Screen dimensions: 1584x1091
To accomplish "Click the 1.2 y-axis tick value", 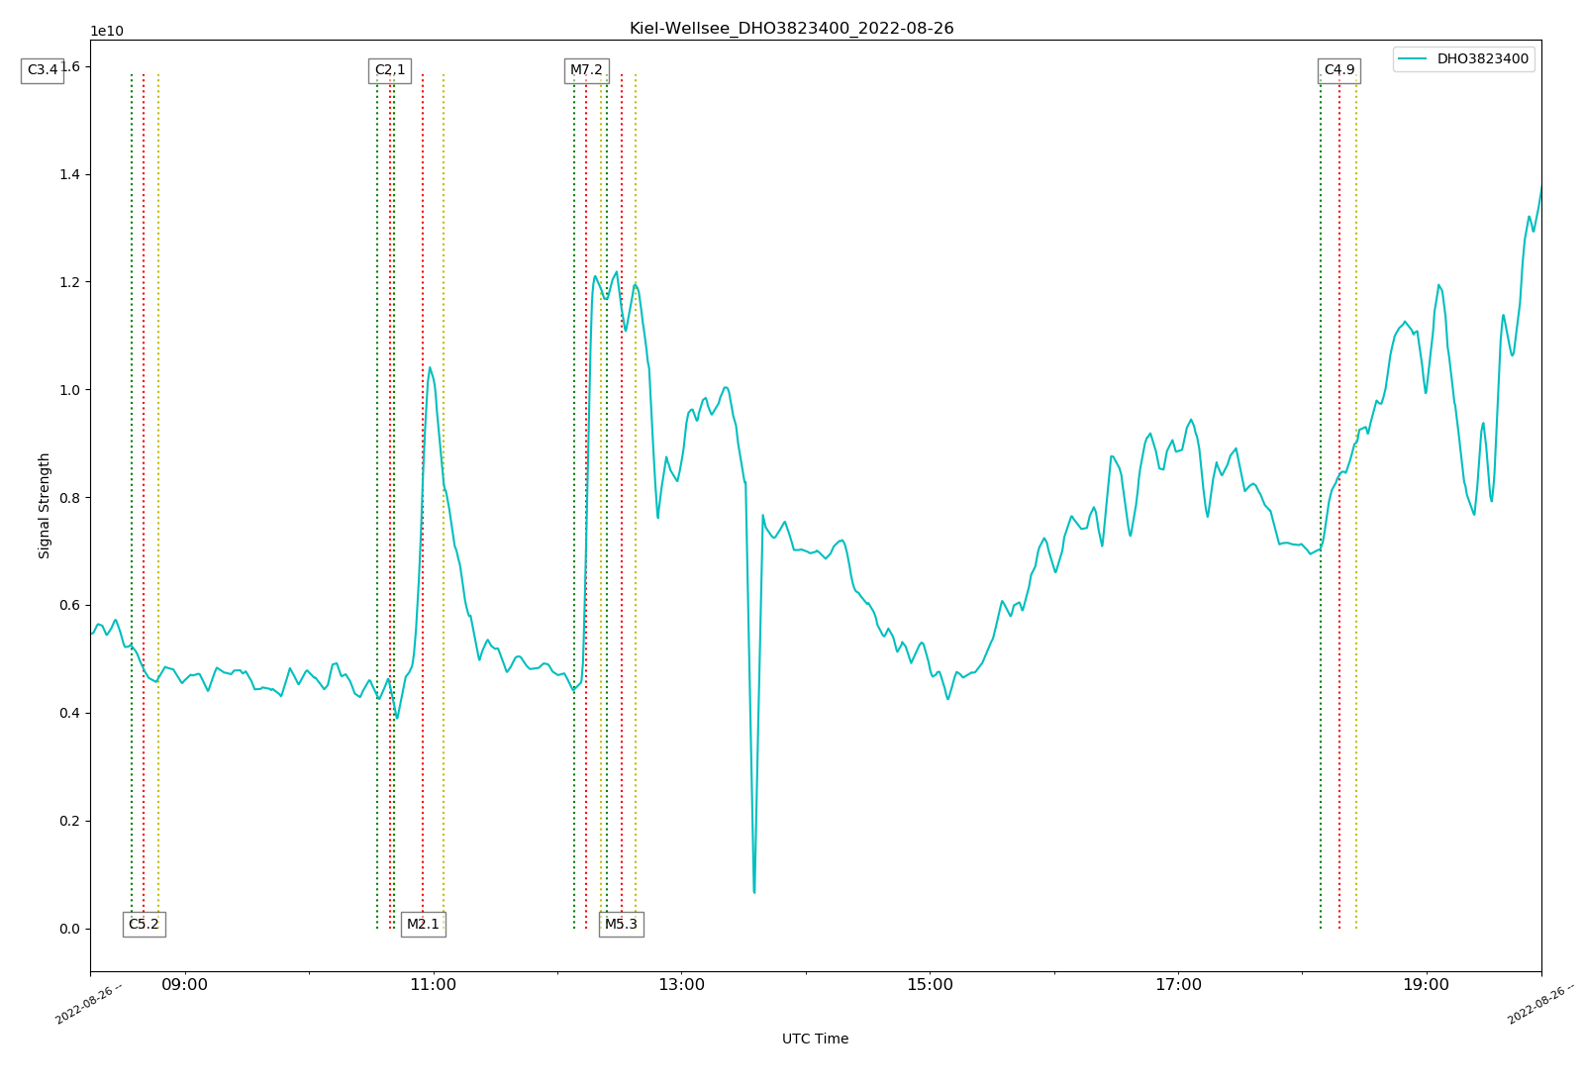I will pos(69,282).
